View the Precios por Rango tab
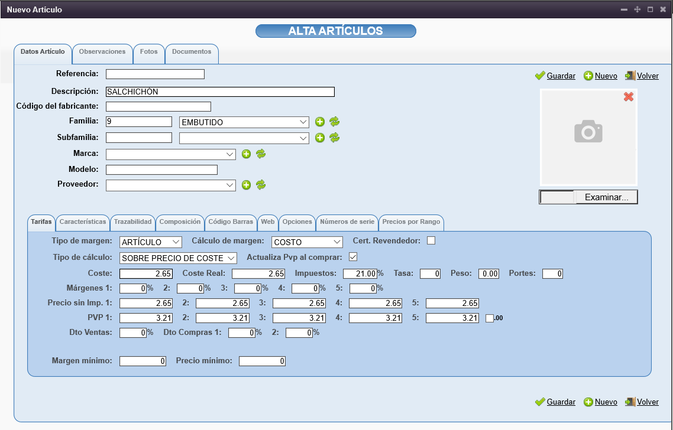This screenshot has width=673, height=430. pyautogui.click(x=411, y=222)
